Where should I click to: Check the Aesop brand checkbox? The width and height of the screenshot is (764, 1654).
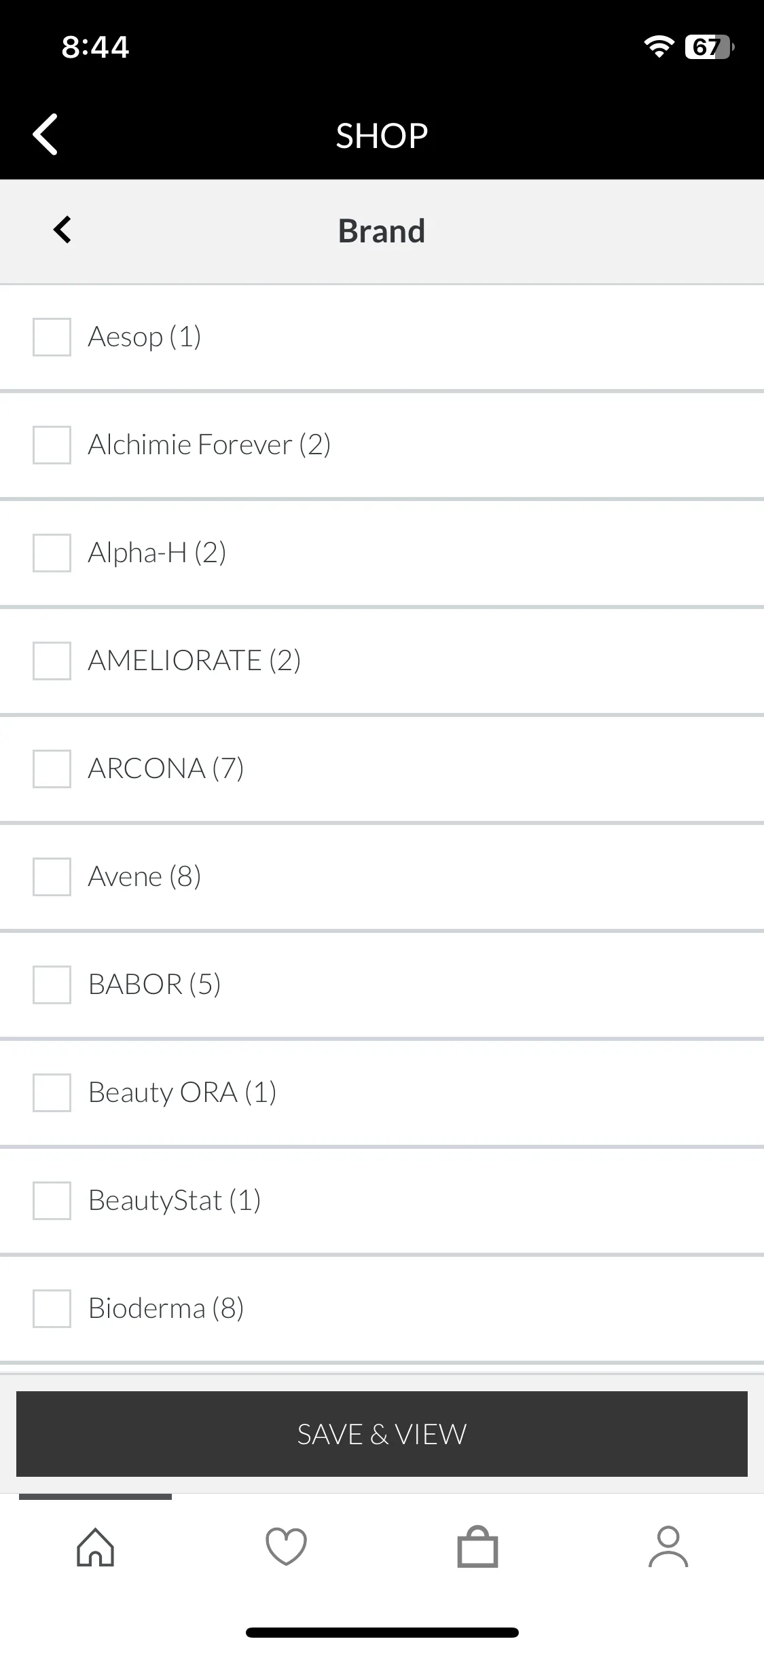[52, 337]
